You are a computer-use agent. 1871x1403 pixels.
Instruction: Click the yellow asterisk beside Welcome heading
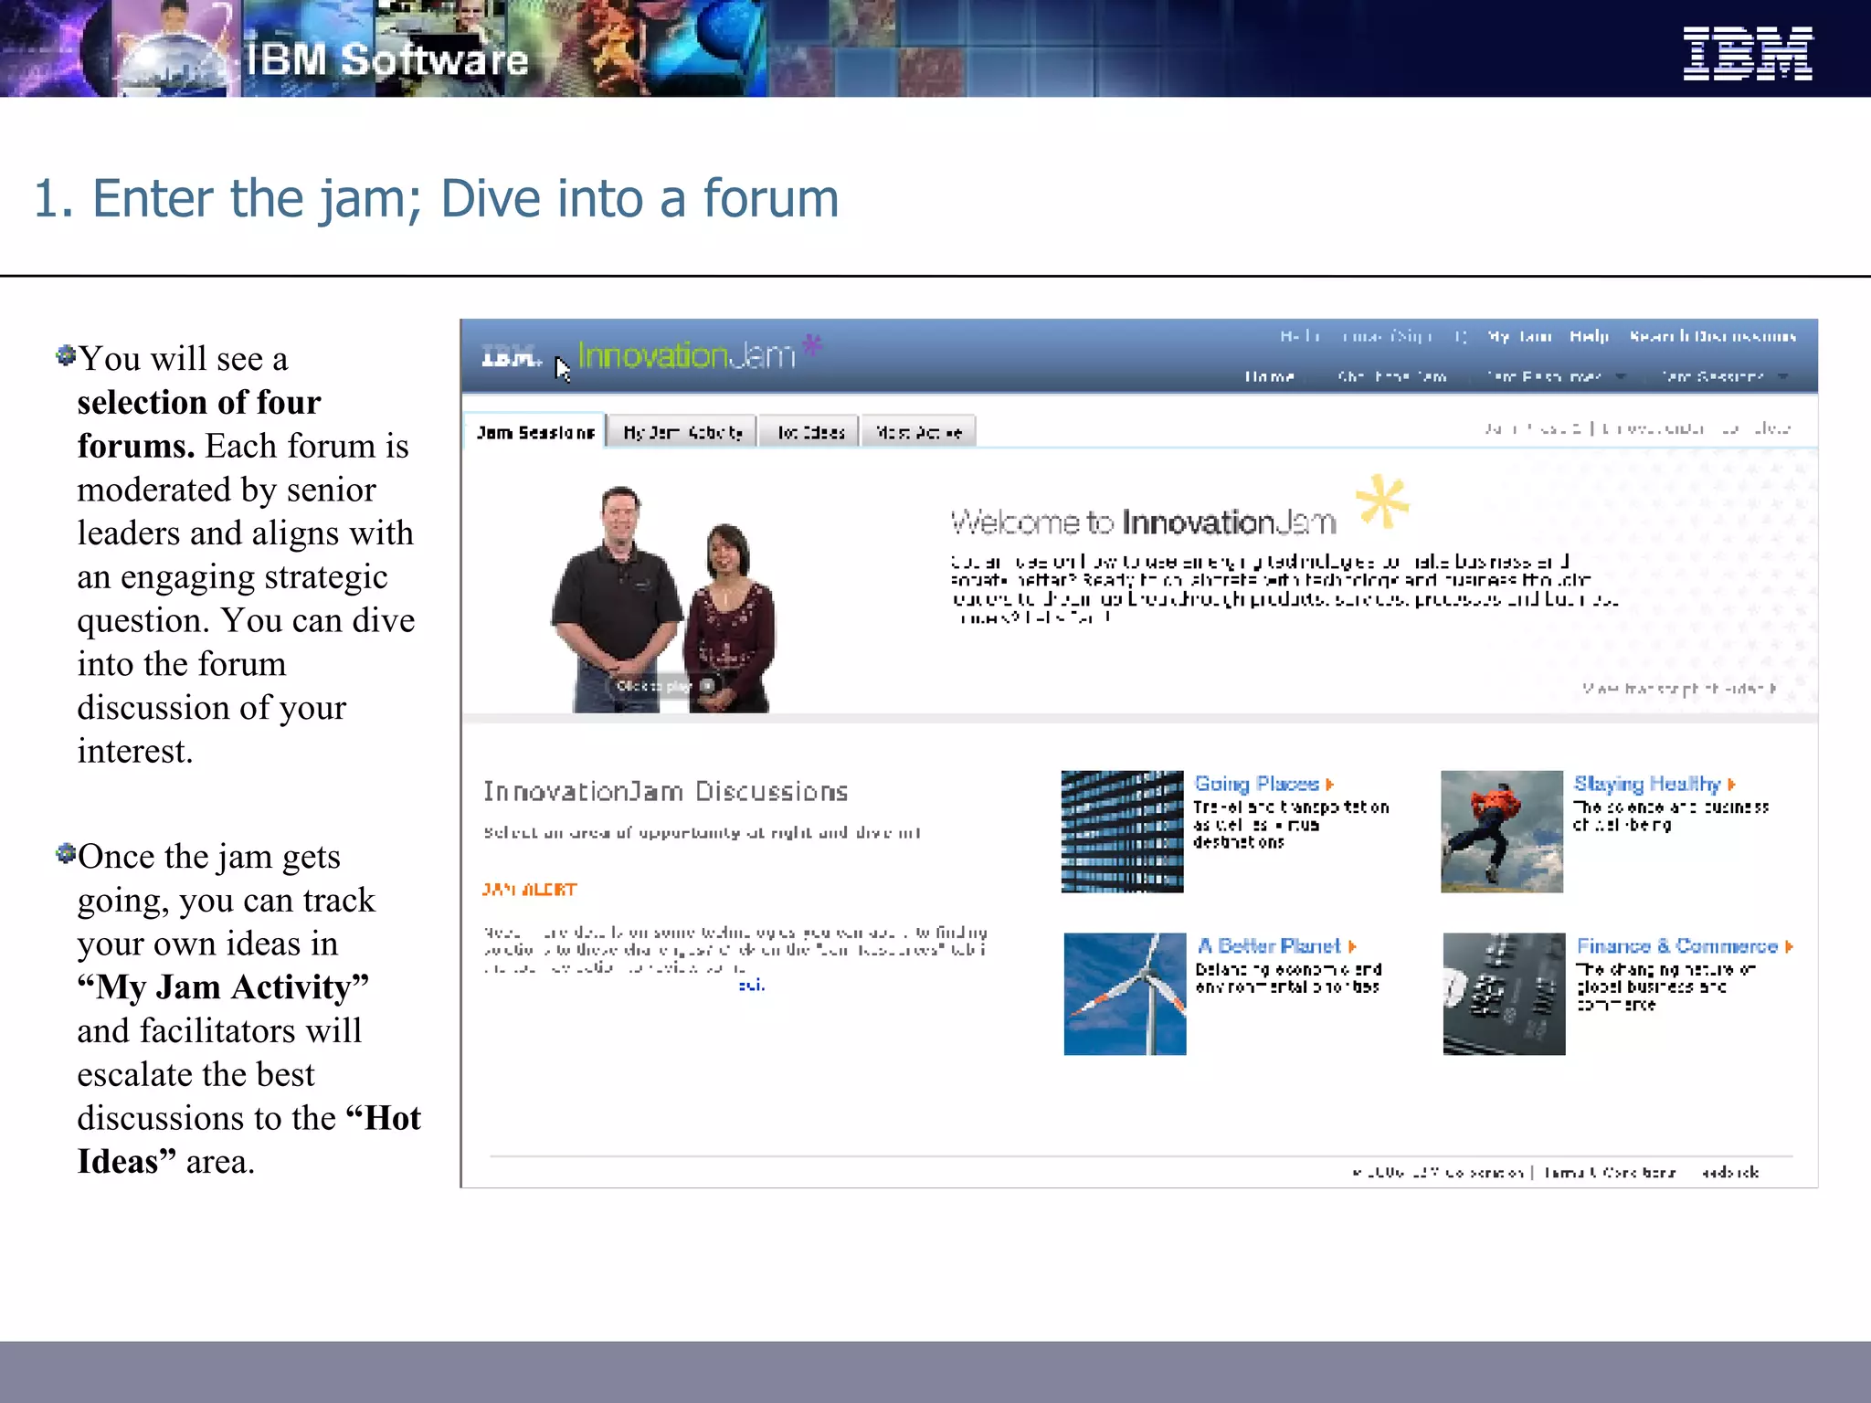click(1382, 501)
